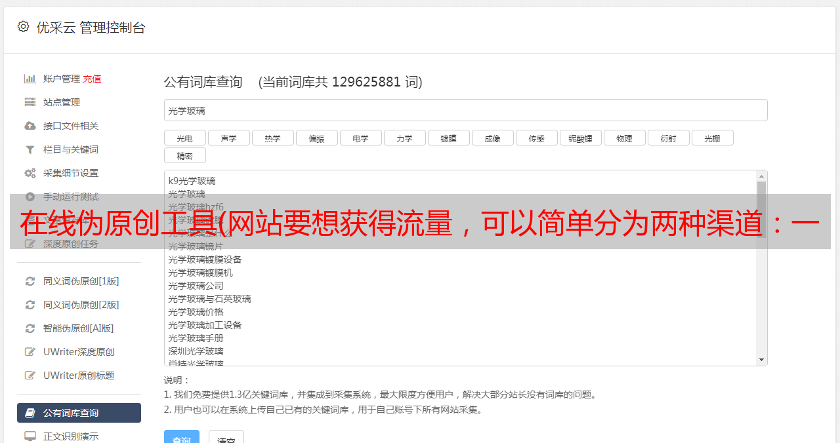Select the 光栅 tag button
Screen dimensions: 840x443
coord(713,138)
